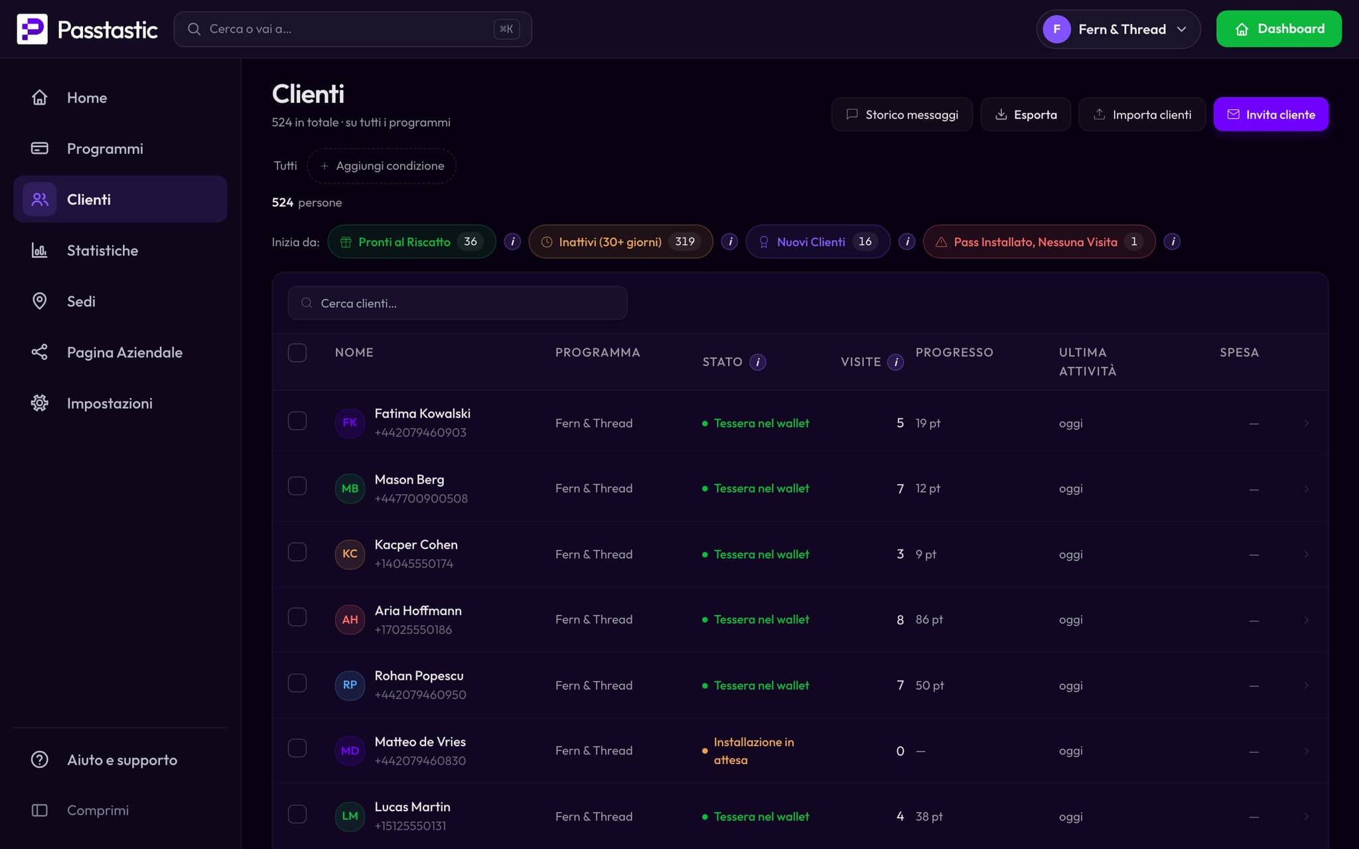Check the box for Mason Berg
The width and height of the screenshot is (1359, 849).
297,486
